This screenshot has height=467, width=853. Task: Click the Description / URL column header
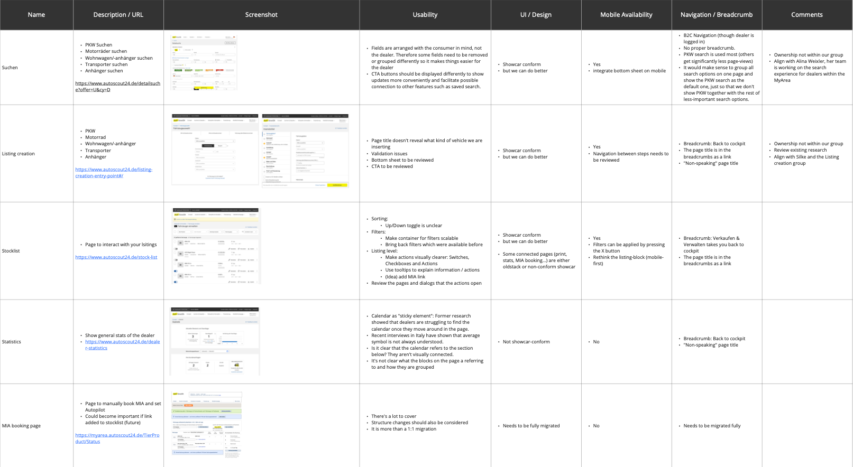[x=118, y=15]
